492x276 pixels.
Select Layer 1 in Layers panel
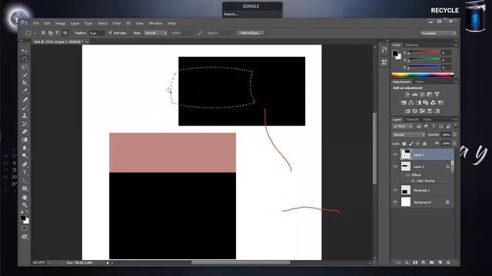[x=423, y=155]
